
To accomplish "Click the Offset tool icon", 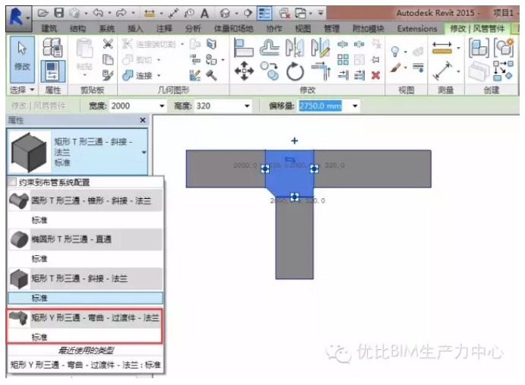I will pyautogui.click(x=269, y=47).
